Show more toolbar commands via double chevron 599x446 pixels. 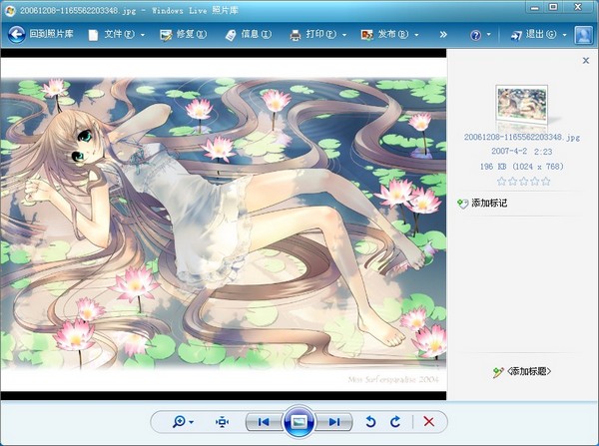pyautogui.click(x=443, y=34)
